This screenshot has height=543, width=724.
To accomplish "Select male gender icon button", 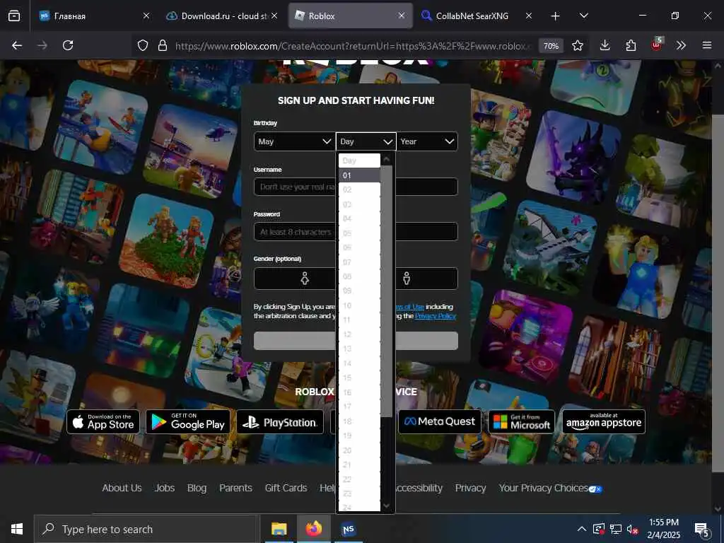I will [407, 279].
